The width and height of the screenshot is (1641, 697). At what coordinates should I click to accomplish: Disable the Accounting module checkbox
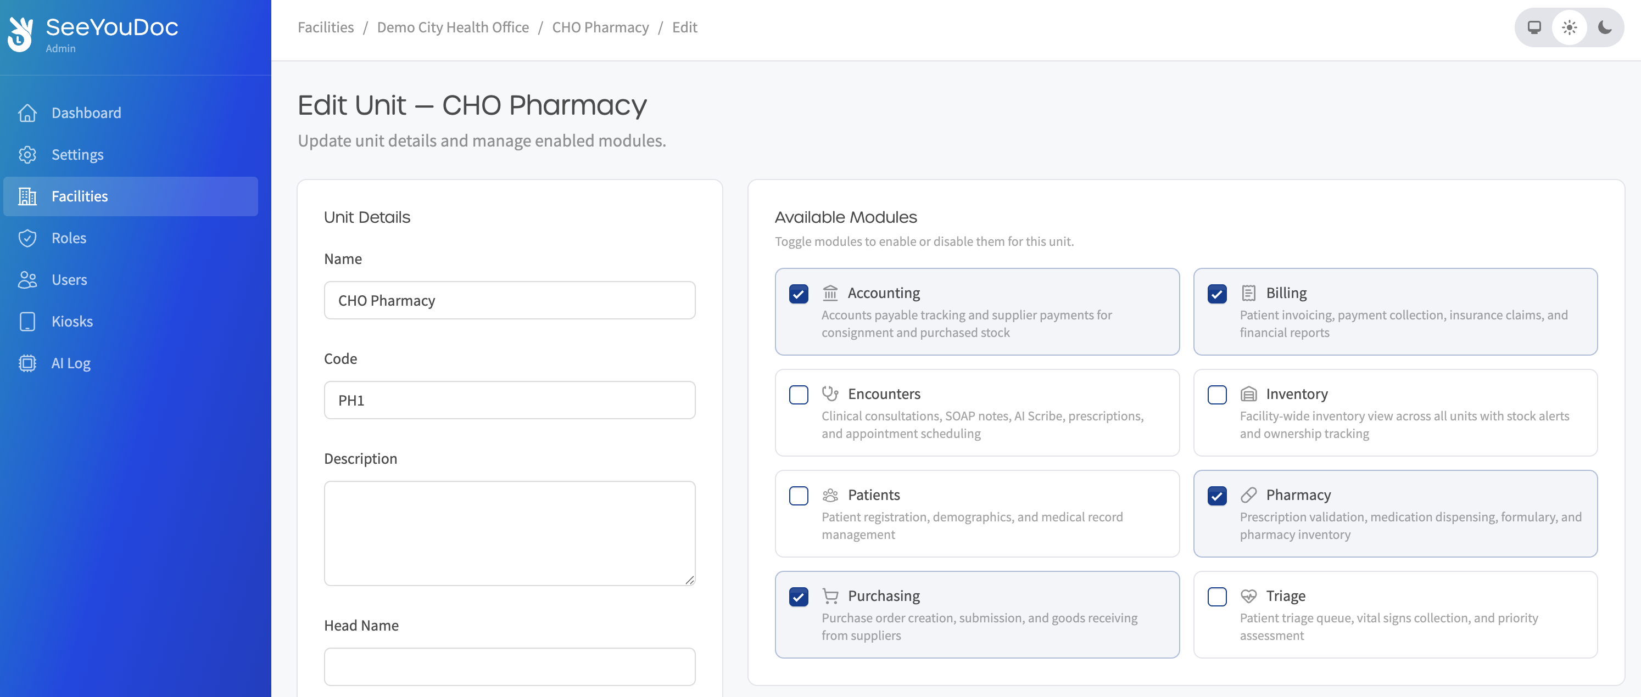point(798,294)
